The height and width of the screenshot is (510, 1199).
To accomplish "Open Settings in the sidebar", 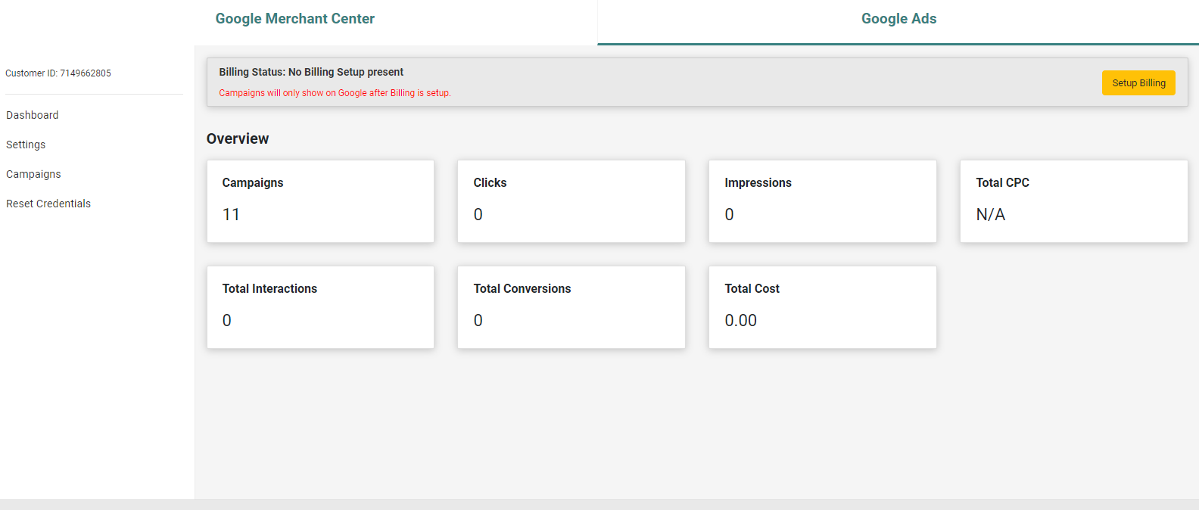I will click(x=26, y=145).
